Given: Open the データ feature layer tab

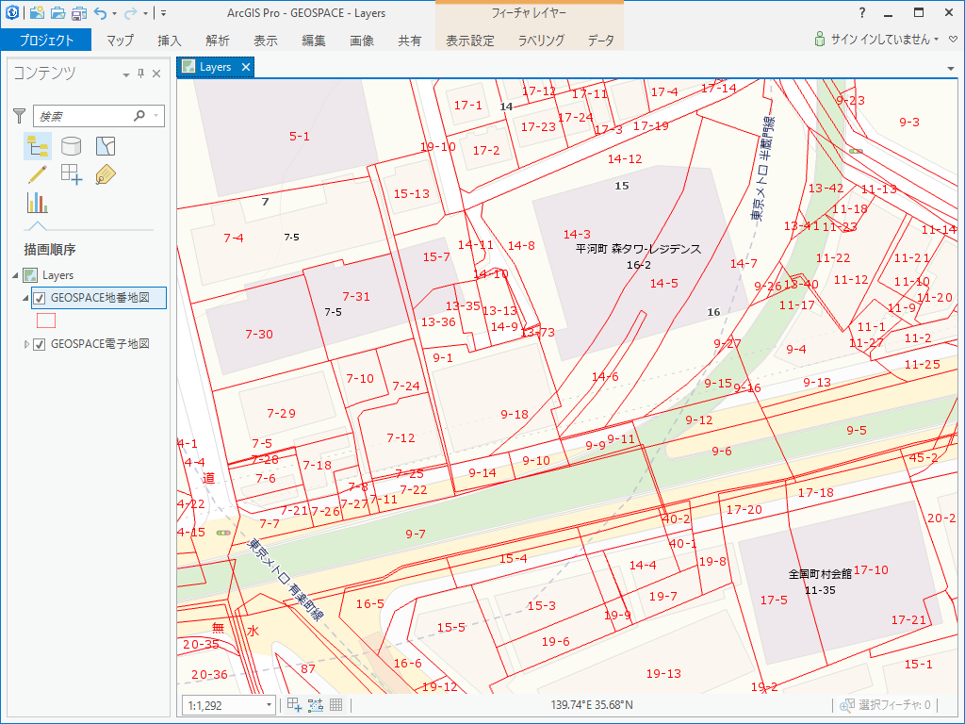Looking at the screenshot, I should pyautogui.click(x=600, y=41).
